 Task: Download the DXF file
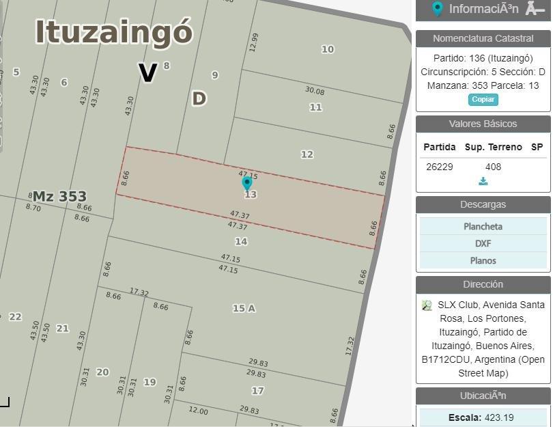[483, 243]
